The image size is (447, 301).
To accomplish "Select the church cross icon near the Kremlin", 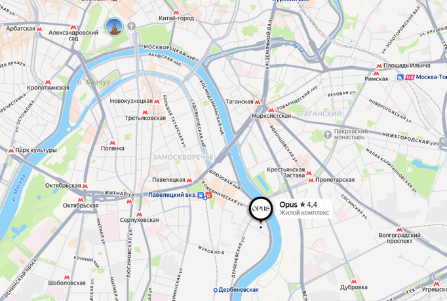I will tap(131, 26).
